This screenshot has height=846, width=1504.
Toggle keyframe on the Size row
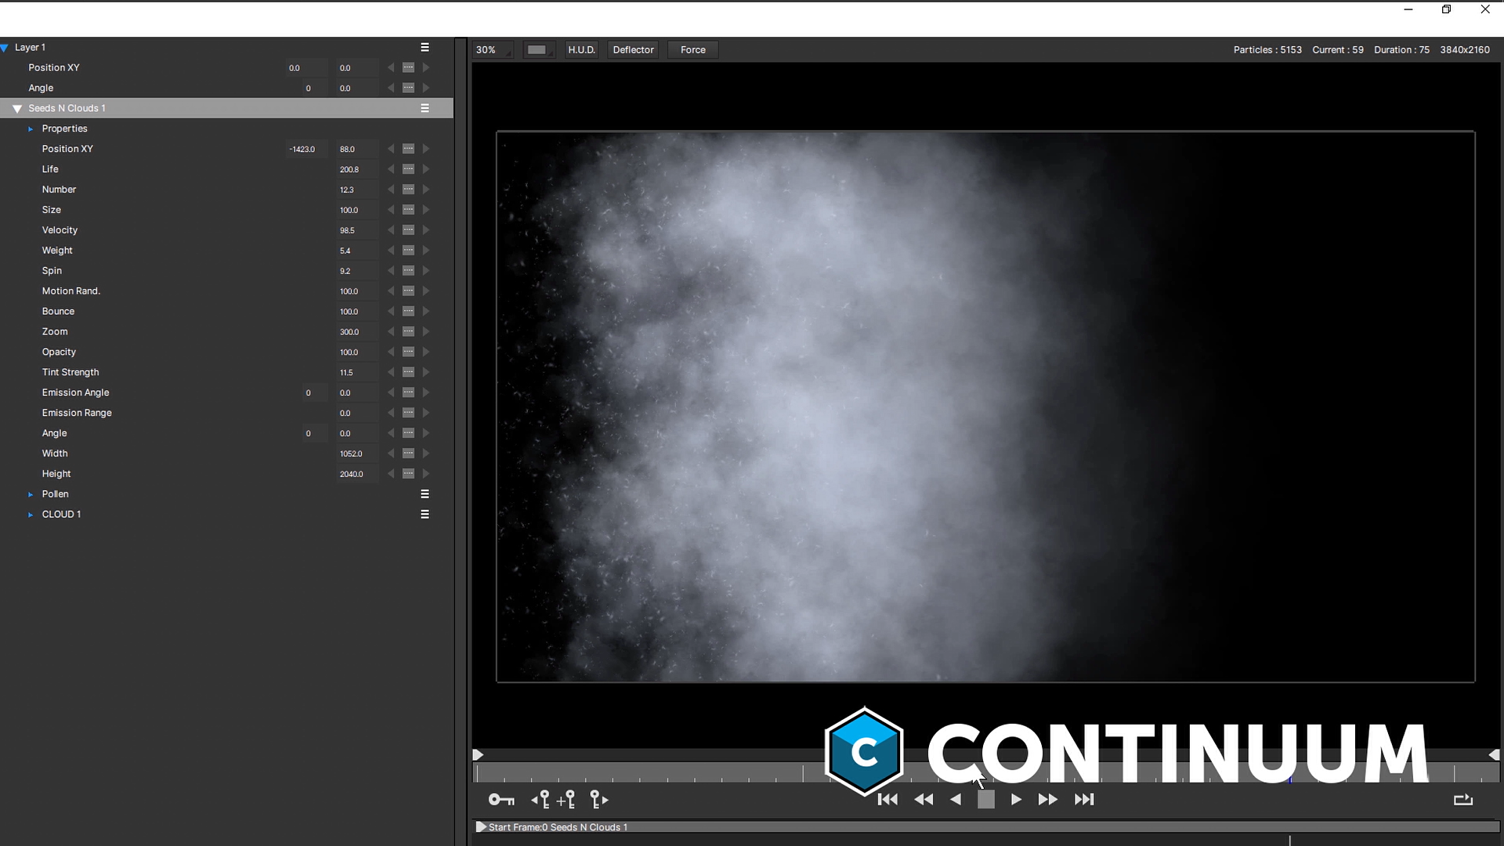[x=408, y=210]
